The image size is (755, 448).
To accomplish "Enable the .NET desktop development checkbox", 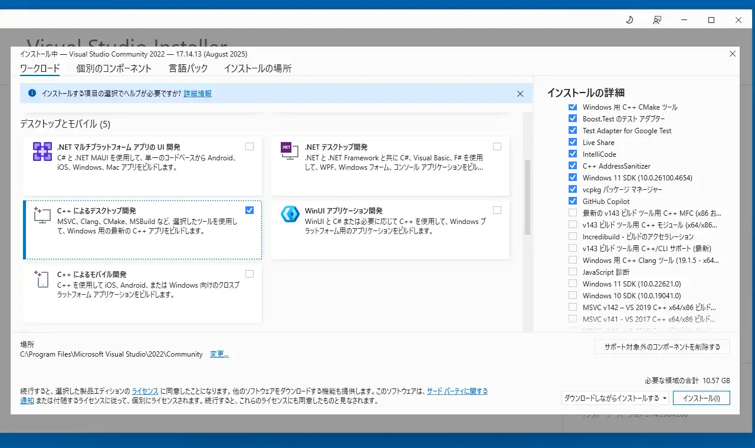I will click(x=497, y=146).
